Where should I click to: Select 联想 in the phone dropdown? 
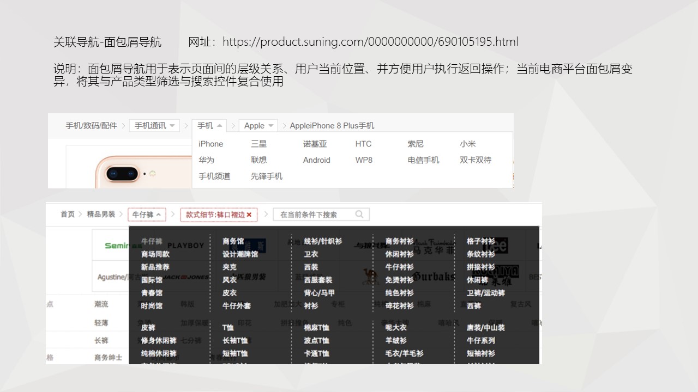258,160
